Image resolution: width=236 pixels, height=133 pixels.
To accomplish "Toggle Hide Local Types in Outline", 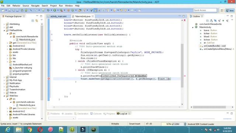I will coord(227,21).
